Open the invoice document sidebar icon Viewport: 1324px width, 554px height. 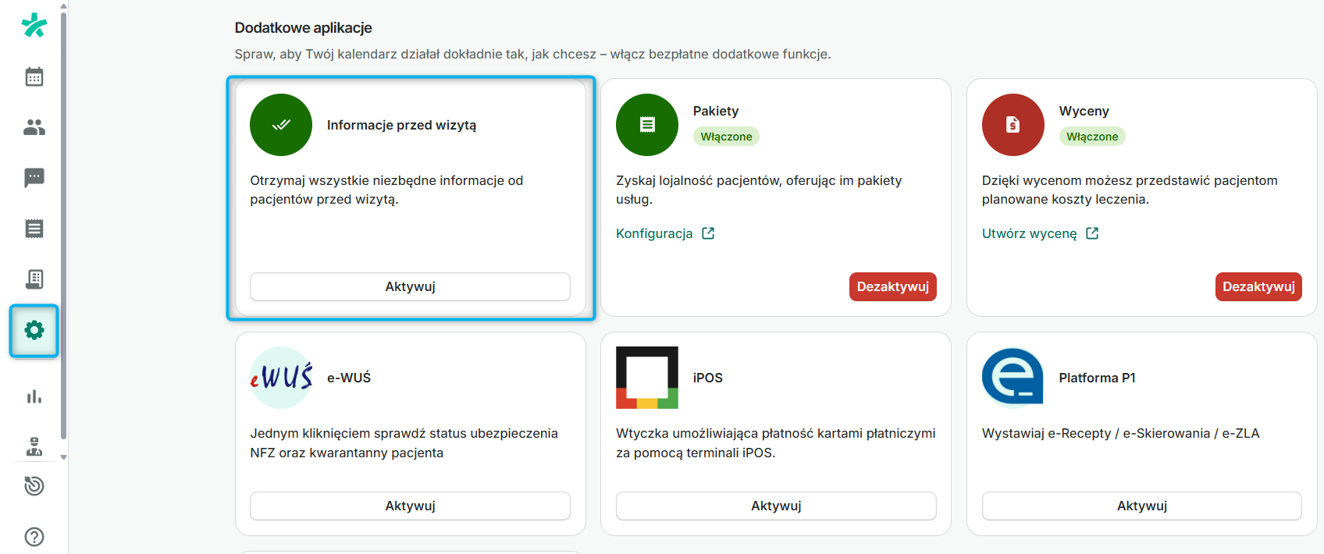(x=34, y=279)
